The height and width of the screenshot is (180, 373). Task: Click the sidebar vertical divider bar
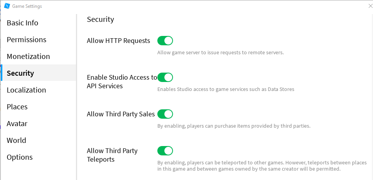[76, 97]
